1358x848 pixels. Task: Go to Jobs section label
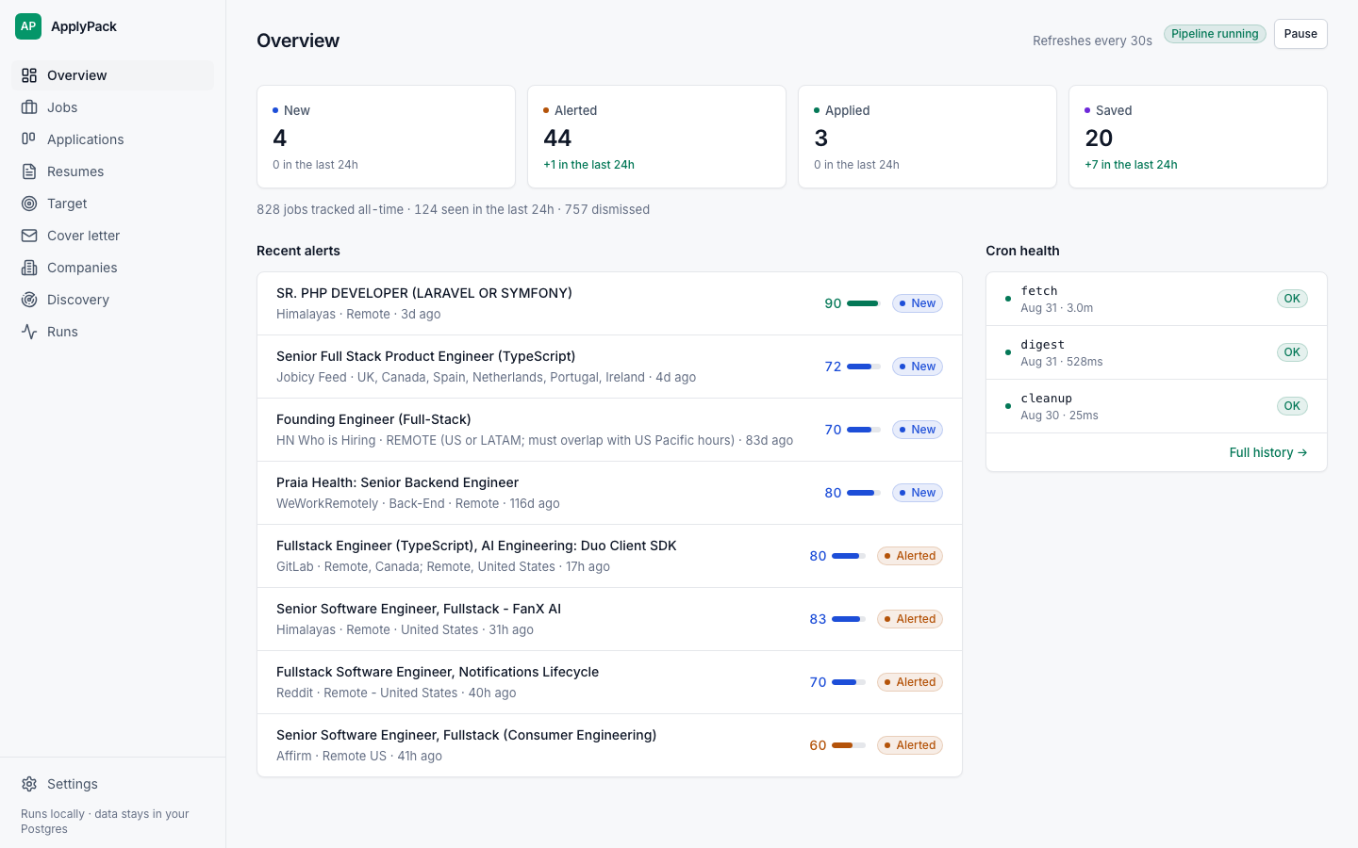[x=62, y=107]
